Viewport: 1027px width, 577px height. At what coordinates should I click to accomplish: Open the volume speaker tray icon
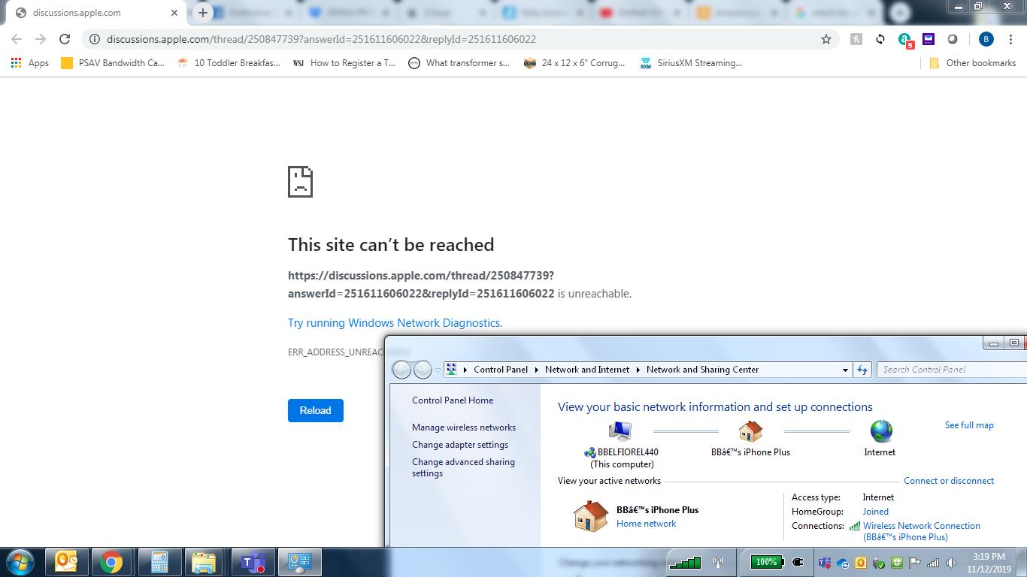coord(951,563)
